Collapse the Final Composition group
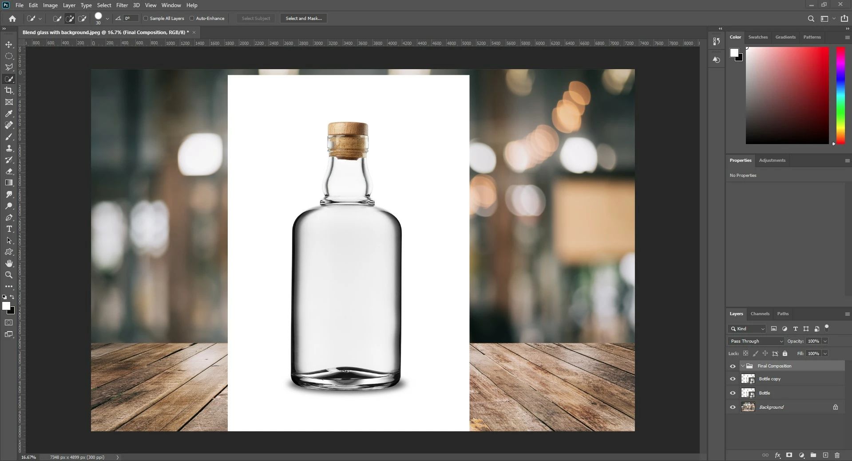This screenshot has height=461, width=852. pyautogui.click(x=742, y=366)
